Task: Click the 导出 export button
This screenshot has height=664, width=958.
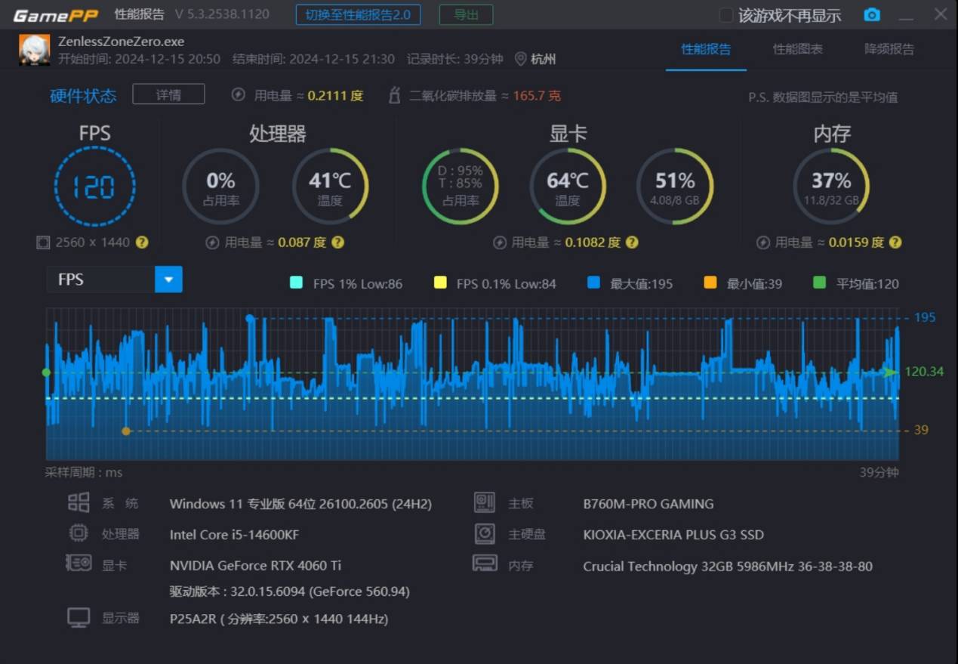Action: [466, 14]
